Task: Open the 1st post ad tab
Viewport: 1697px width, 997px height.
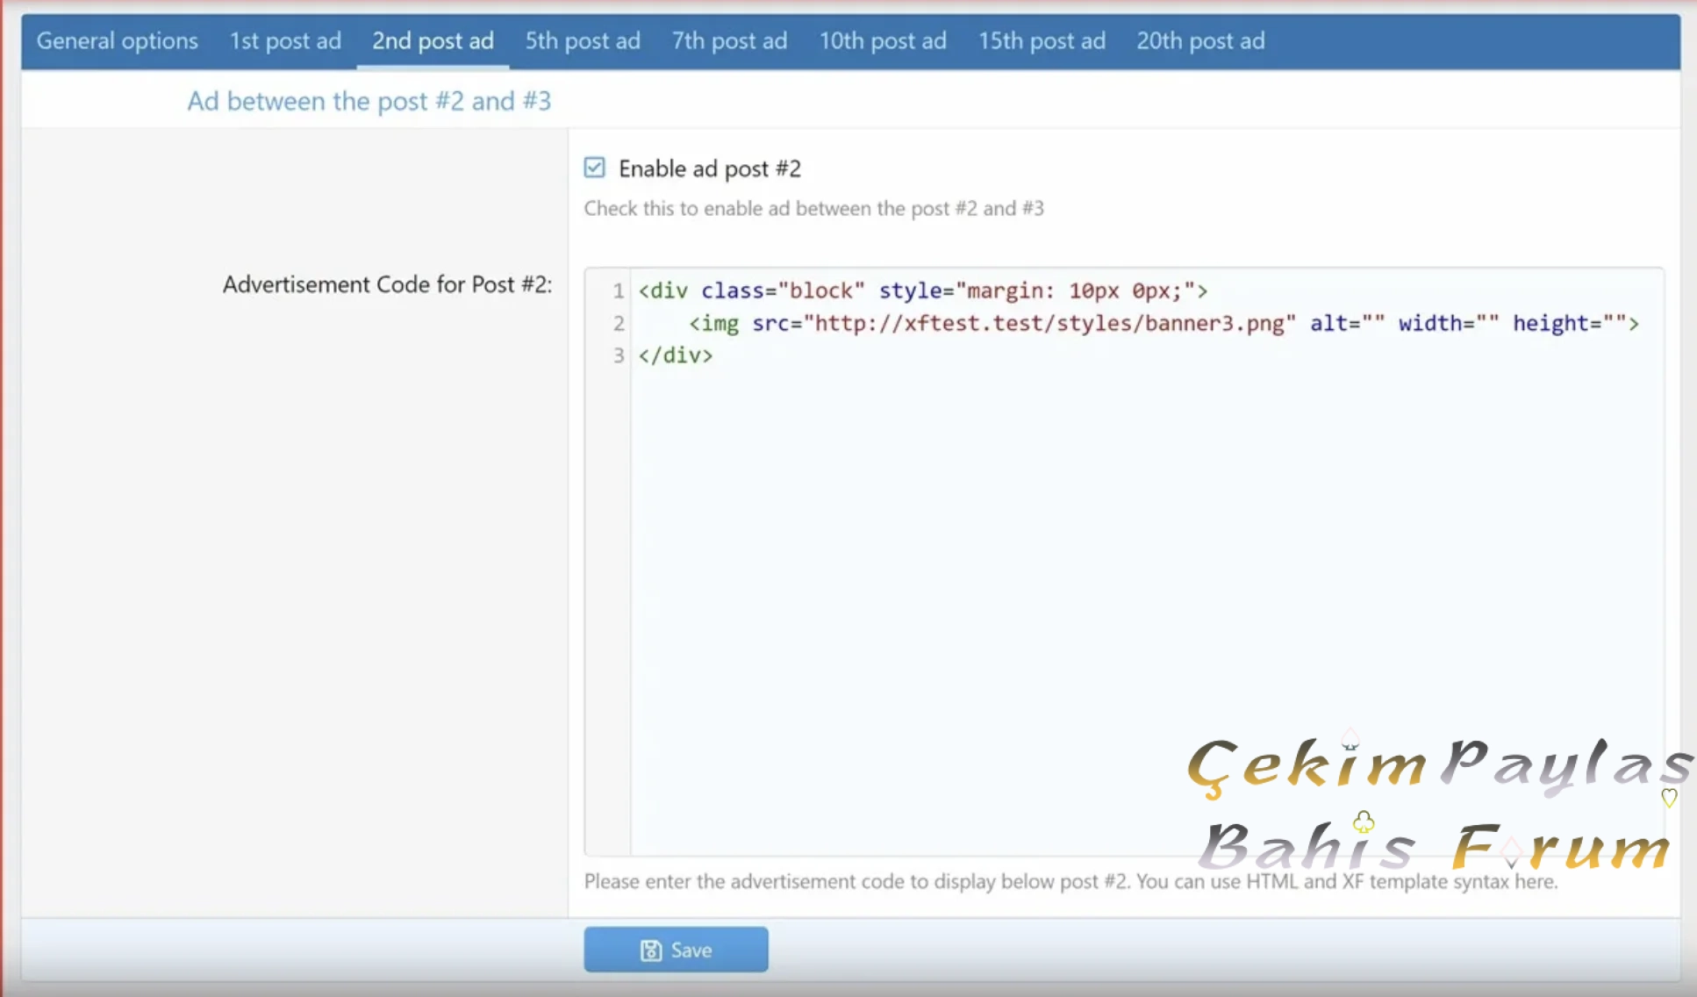Action: pyautogui.click(x=284, y=40)
